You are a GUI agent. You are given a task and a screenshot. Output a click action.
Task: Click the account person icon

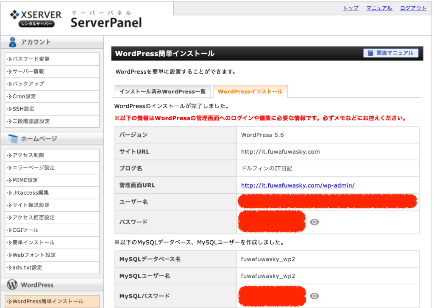tap(12, 42)
